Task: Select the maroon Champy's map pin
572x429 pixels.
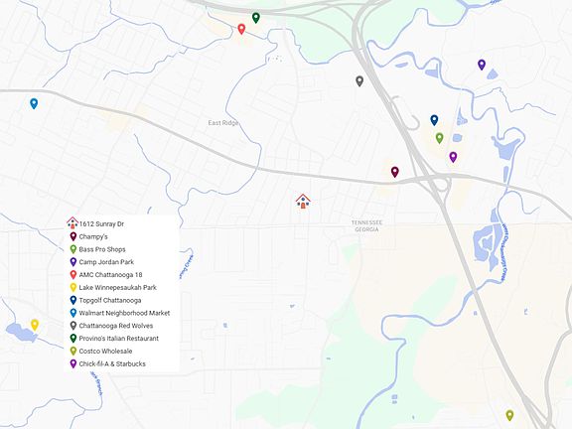Action: click(x=394, y=172)
